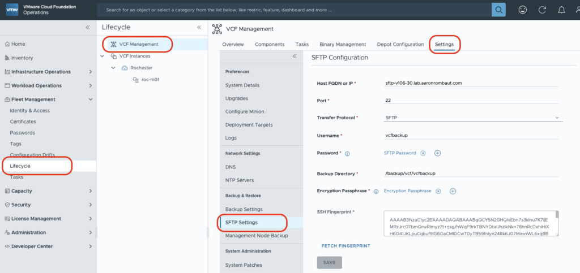The image size is (580, 273).
Task: Expand Infrastructure Operations menu
Action: (91, 72)
